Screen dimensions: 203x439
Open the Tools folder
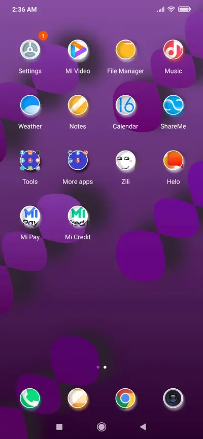coord(30,160)
